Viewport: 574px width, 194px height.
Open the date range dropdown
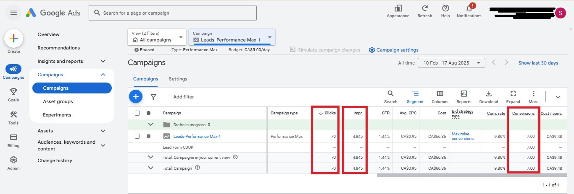point(451,63)
